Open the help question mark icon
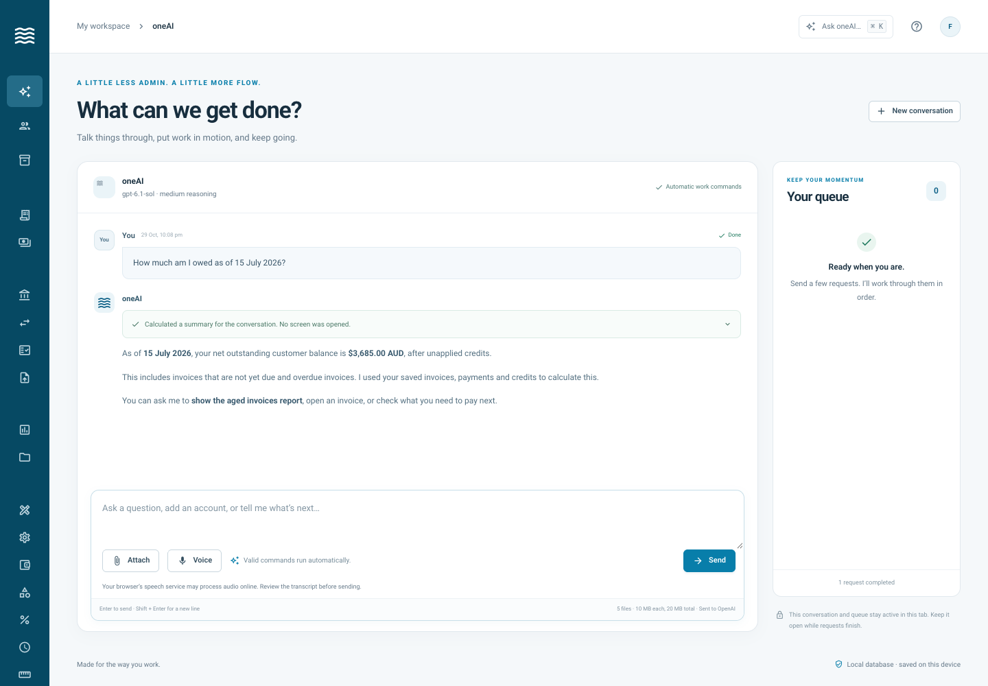 pos(917,27)
